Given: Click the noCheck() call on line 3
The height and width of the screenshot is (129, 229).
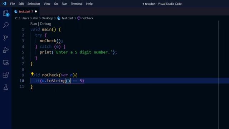Looking at the screenshot, I should [x=50, y=41].
